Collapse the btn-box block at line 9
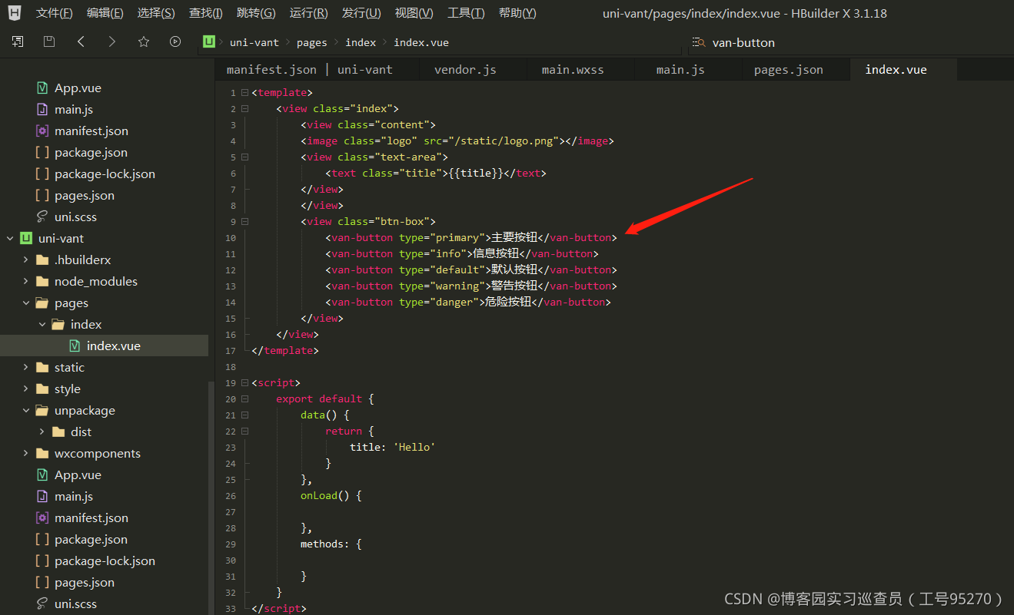The image size is (1014, 615). (x=244, y=221)
